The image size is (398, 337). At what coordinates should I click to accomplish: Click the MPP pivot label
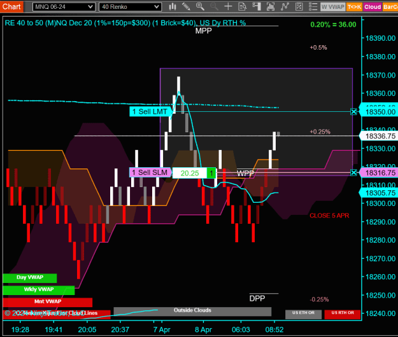pyautogui.click(x=204, y=31)
